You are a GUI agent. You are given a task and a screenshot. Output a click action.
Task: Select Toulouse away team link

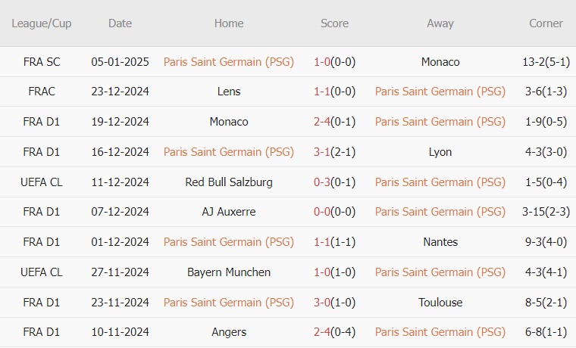(x=440, y=303)
